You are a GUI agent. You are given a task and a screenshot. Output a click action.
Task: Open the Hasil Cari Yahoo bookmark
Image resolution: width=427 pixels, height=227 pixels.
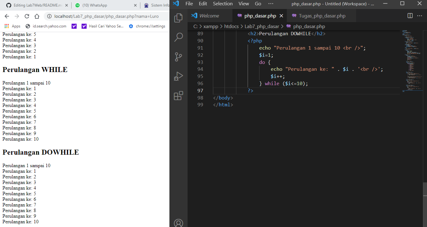coord(103,26)
